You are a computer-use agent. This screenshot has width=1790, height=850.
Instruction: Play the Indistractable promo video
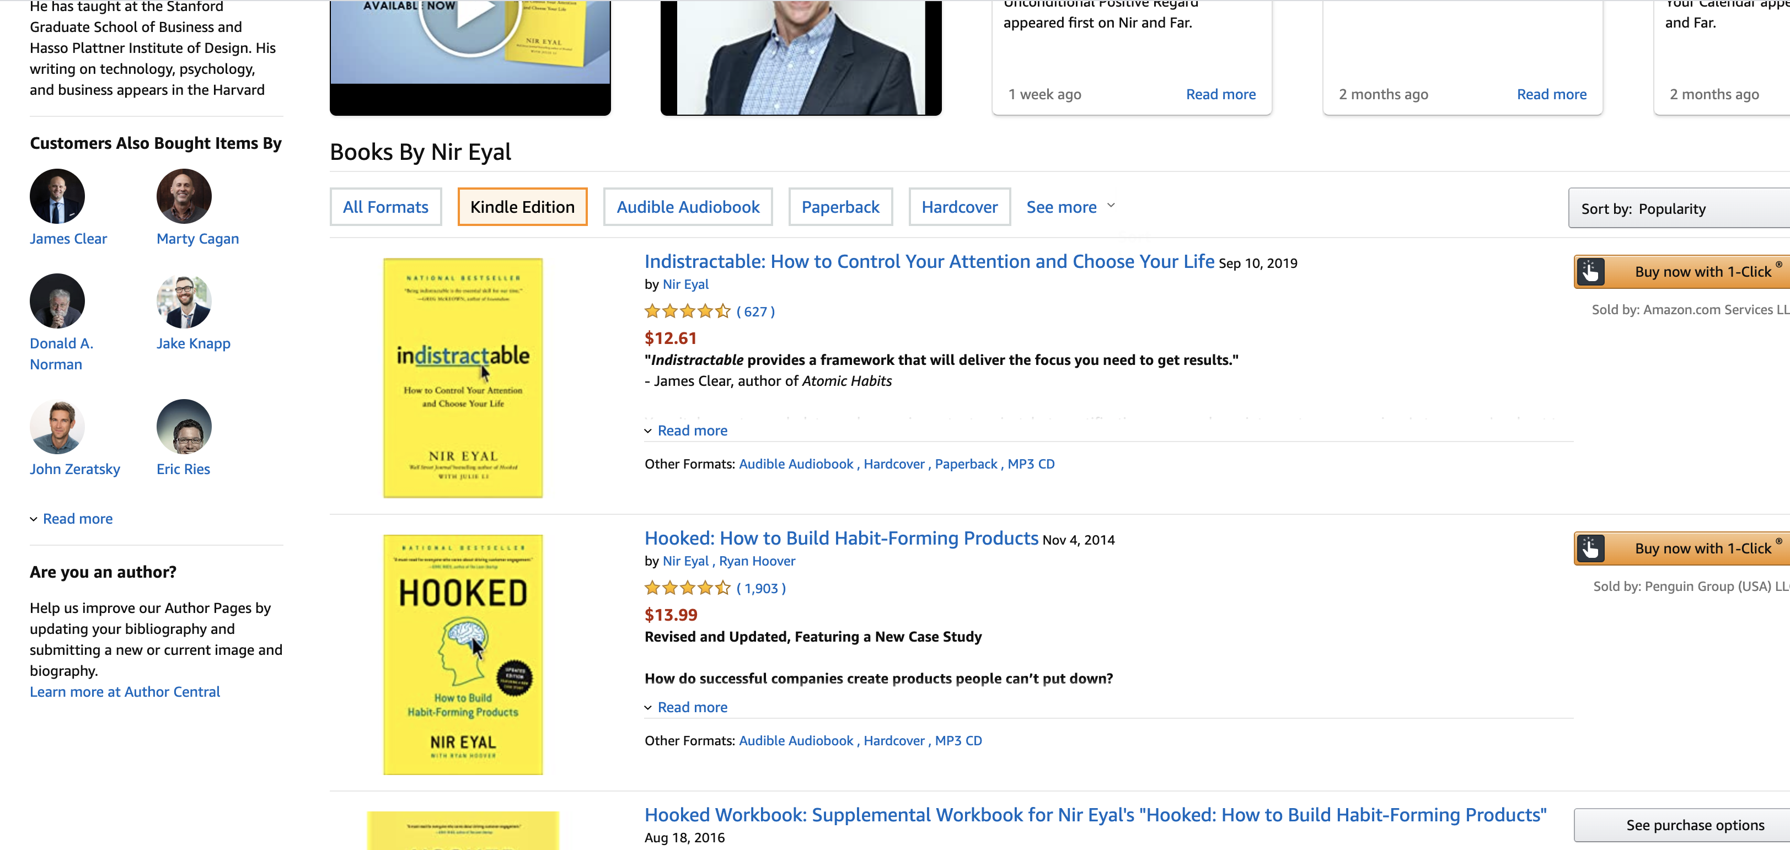tap(470, 17)
